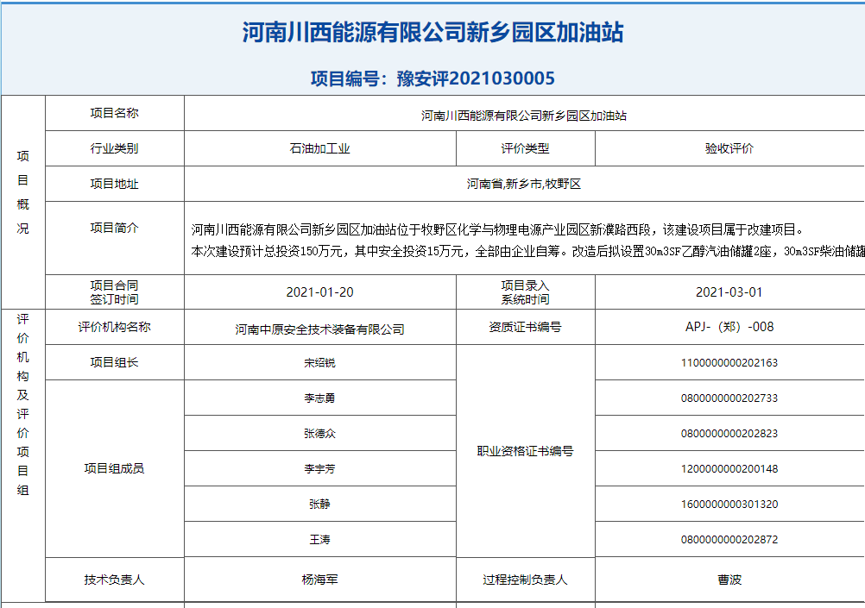Viewport: 865px width, 608px height.
Task: Select certificate number 0800000000202733
Action: [729, 398]
